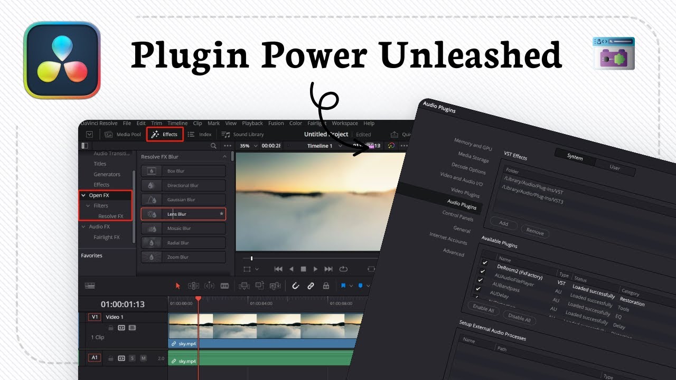Viewport: 676px width, 380px height.
Task: Open the Effects panel in toolbar
Action: tap(165, 135)
